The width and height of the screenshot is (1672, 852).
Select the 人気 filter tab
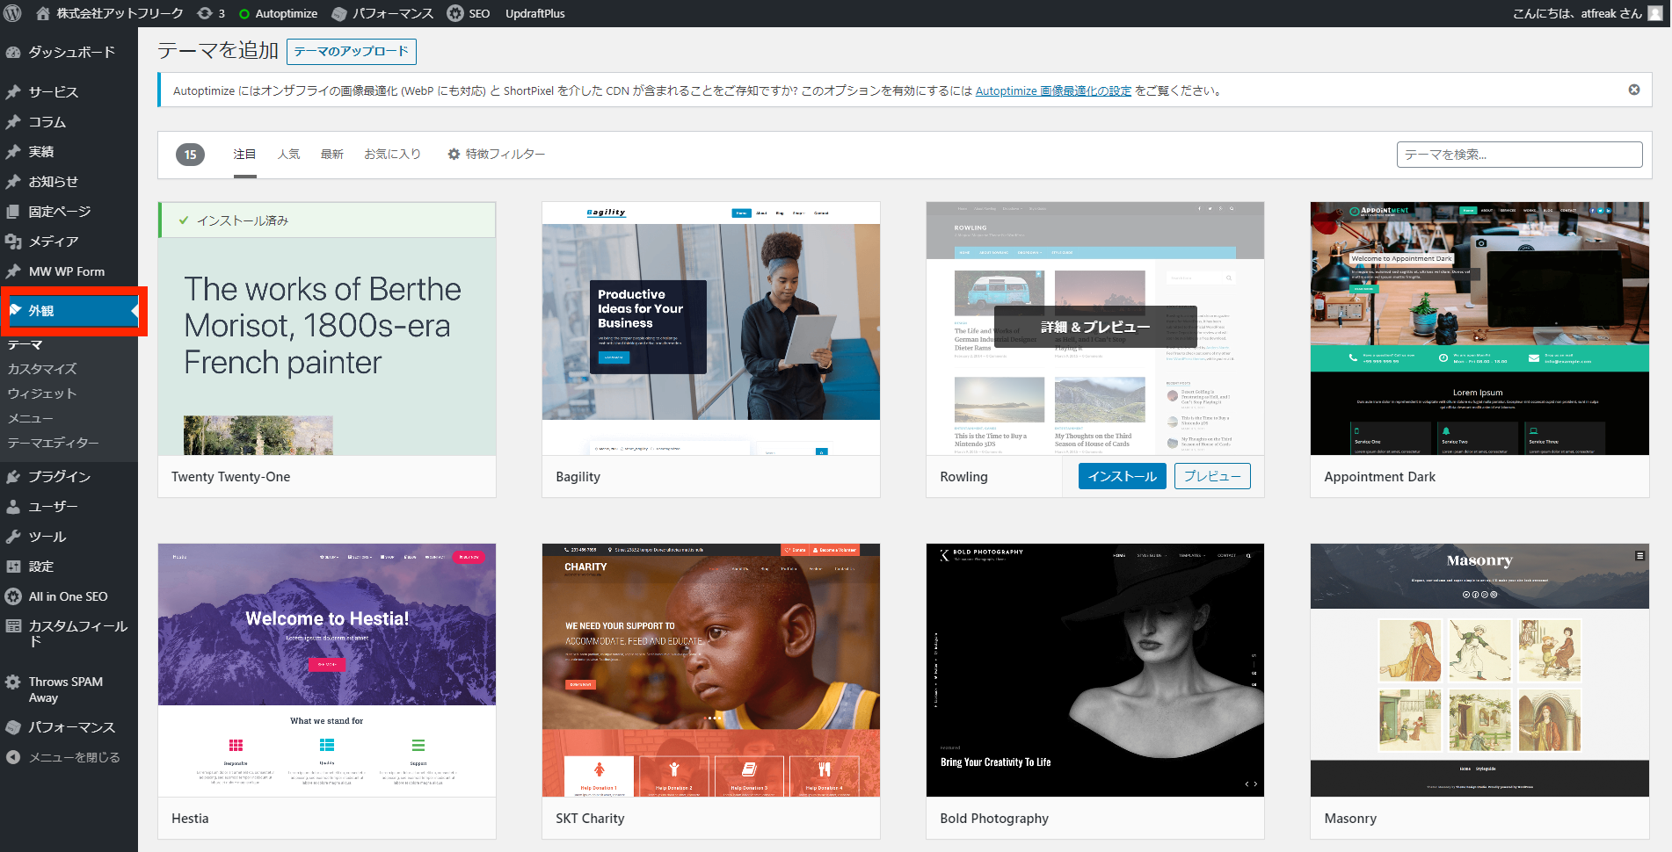289,155
